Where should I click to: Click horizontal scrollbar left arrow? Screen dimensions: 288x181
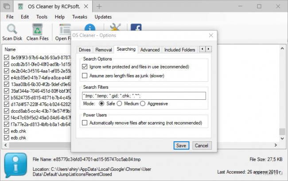[x=6, y=145]
